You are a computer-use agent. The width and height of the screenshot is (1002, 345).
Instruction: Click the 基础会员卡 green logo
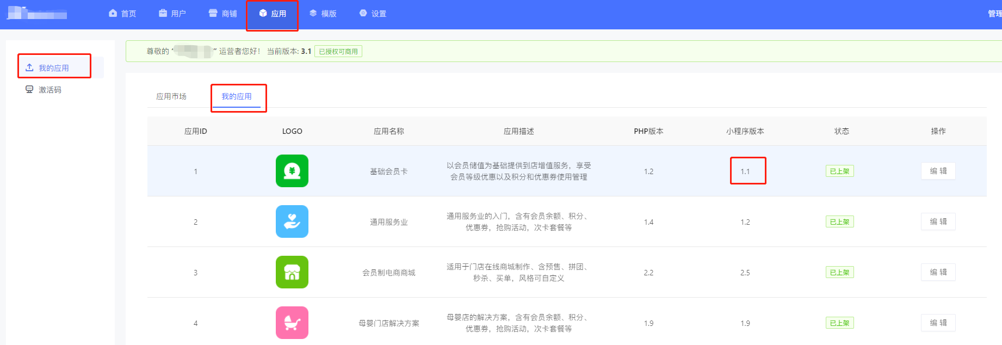pos(292,171)
